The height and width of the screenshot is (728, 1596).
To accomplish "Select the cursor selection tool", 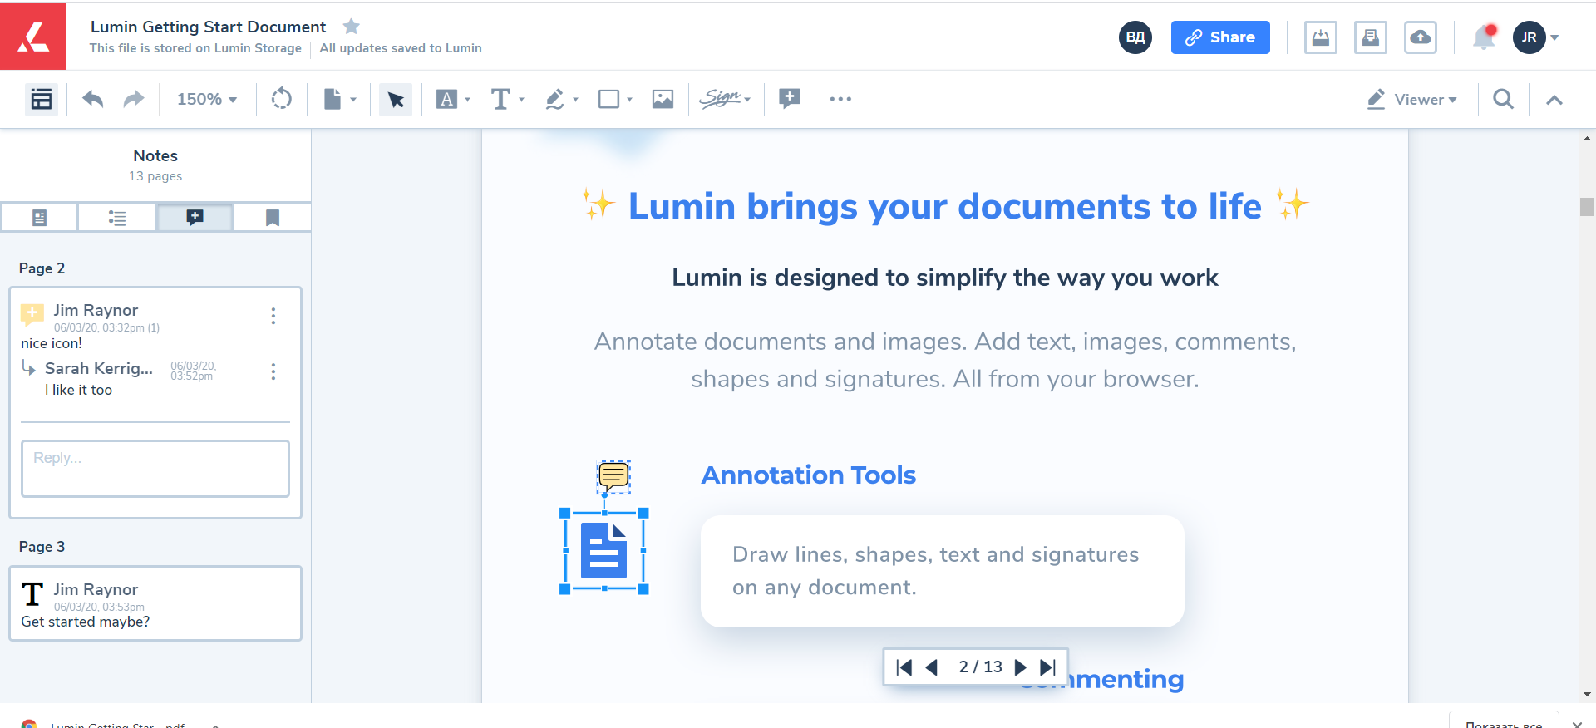I will click(396, 100).
